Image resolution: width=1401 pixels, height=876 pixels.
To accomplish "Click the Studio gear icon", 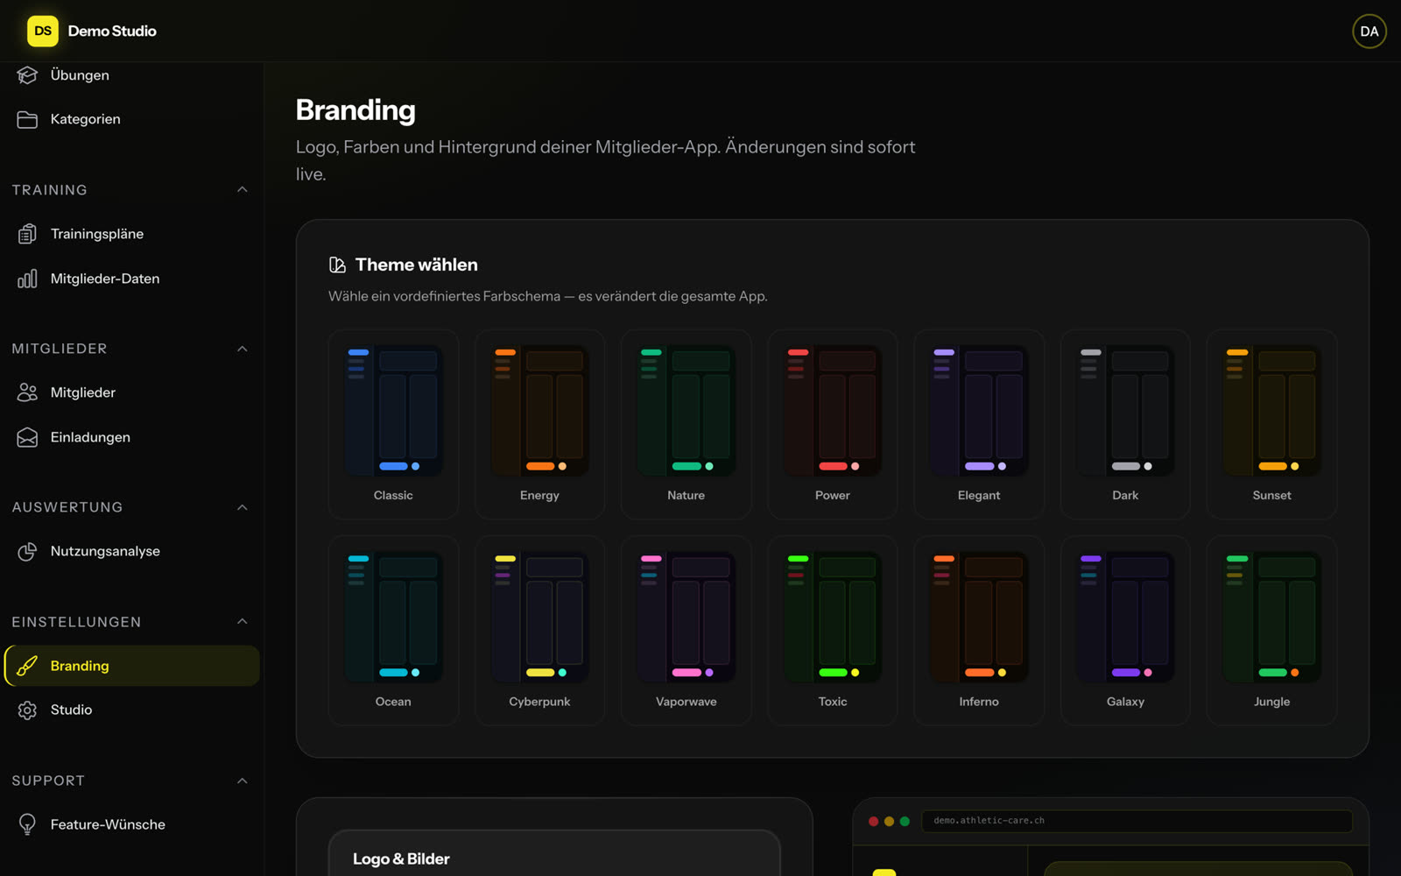I will pyautogui.click(x=27, y=710).
